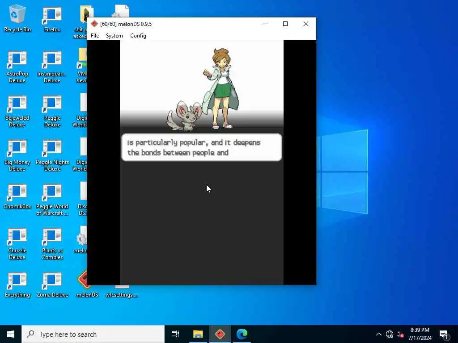Image resolution: width=458 pixels, height=343 pixels.
Task: Show hidden system tray icons
Action: pos(378,334)
